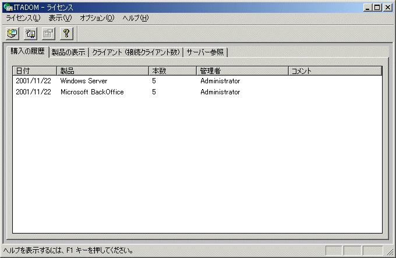This screenshot has height=258, width=396.
Task: Click the status bar help message
Action: 68,250
